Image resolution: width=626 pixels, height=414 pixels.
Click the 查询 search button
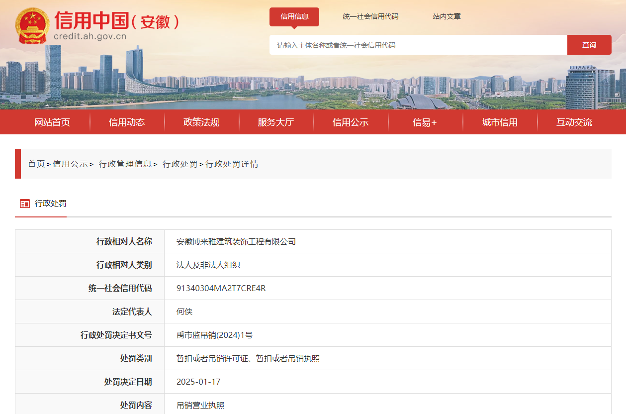point(589,45)
